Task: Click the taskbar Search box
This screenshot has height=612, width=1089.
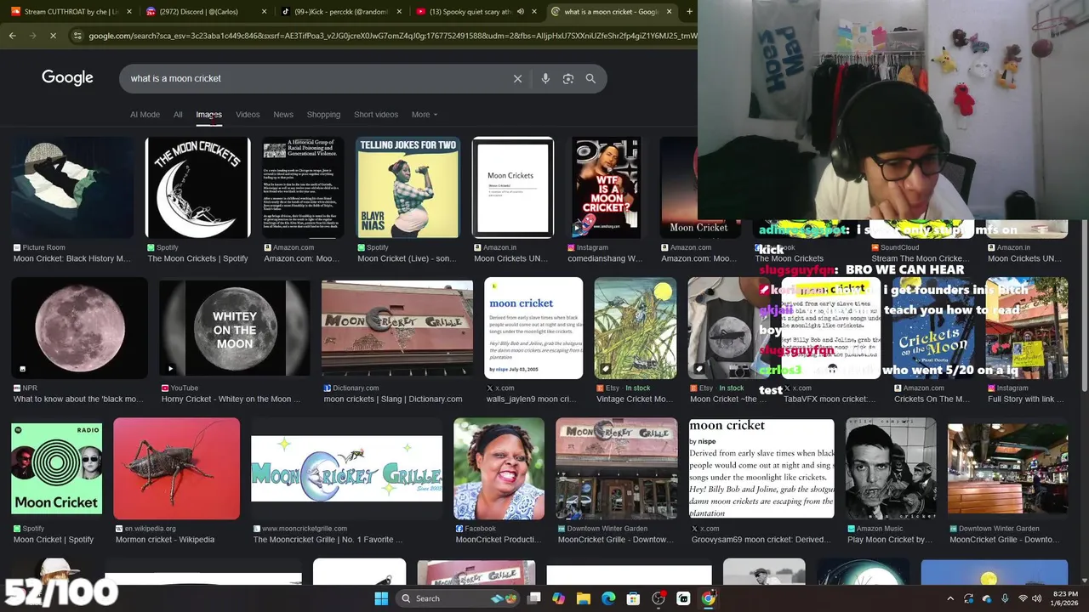Action: [x=459, y=598]
